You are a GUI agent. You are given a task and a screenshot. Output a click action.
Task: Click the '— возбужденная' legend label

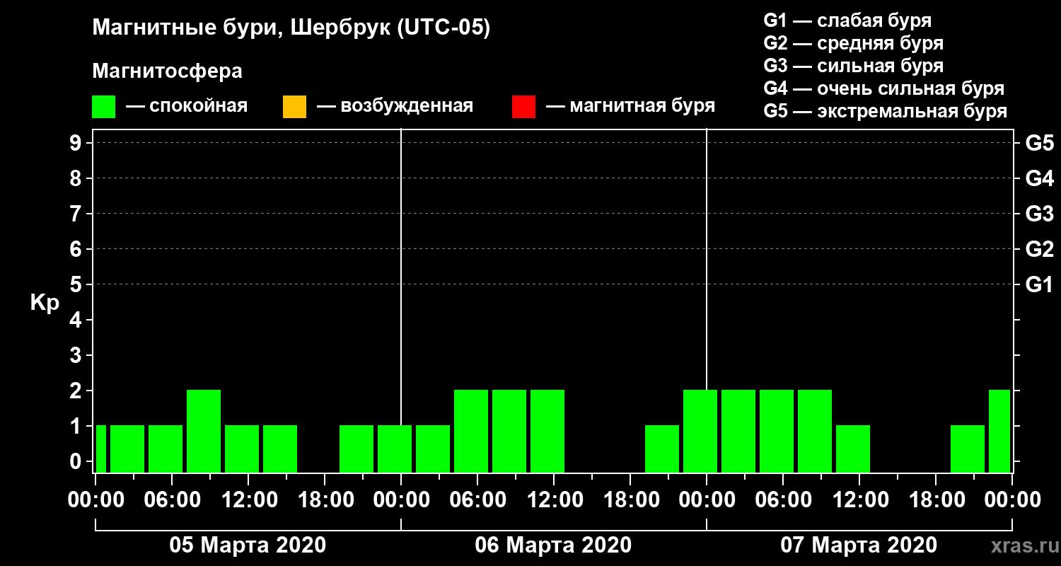click(395, 106)
